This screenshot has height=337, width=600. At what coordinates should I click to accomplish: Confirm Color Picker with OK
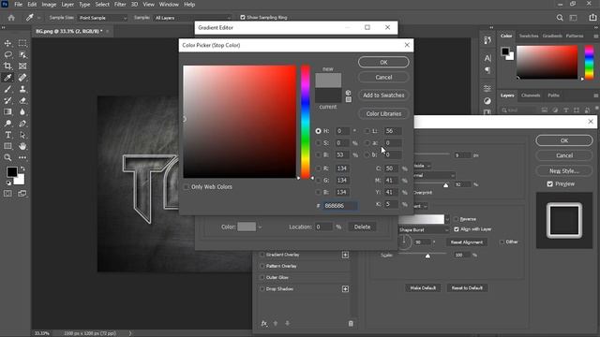(383, 63)
